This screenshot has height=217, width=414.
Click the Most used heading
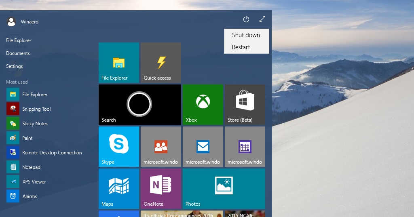pyautogui.click(x=17, y=82)
